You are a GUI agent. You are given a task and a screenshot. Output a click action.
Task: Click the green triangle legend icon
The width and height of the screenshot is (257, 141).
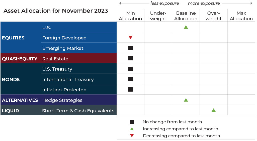pyautogui.click(x=132, y=129)
